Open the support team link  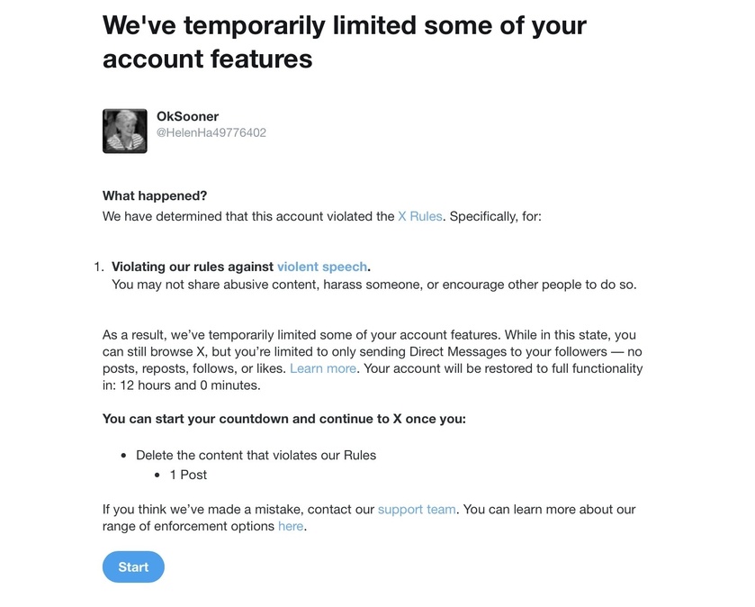[417, 509]
